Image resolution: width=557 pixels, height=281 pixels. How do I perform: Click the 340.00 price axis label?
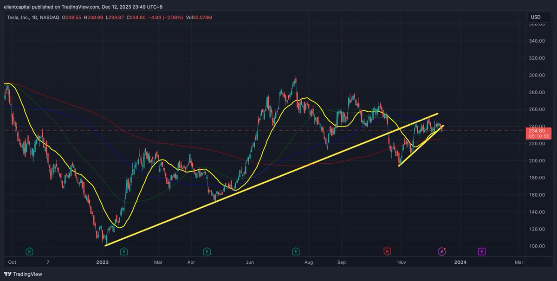pos(536,41)
